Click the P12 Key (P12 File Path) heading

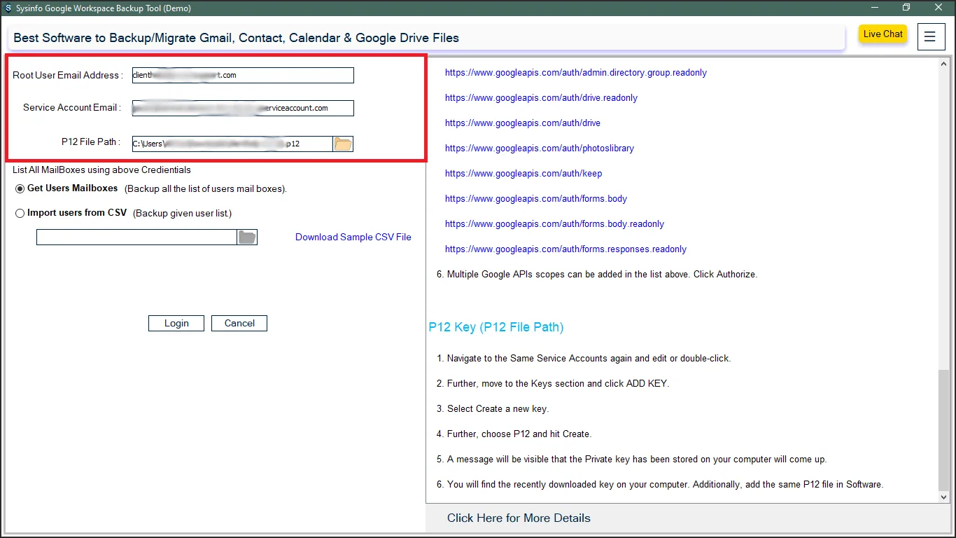(x=496, y=327)
